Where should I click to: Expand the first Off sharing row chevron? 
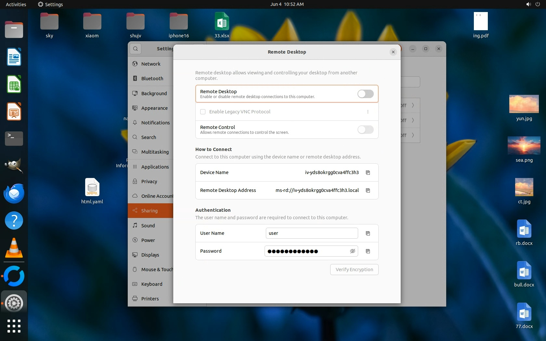coord(413,105)
